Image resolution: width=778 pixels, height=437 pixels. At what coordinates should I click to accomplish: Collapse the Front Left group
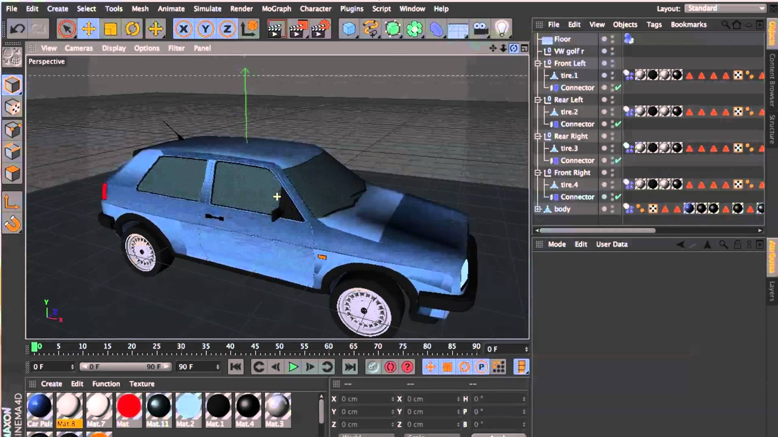coord(538,64)
